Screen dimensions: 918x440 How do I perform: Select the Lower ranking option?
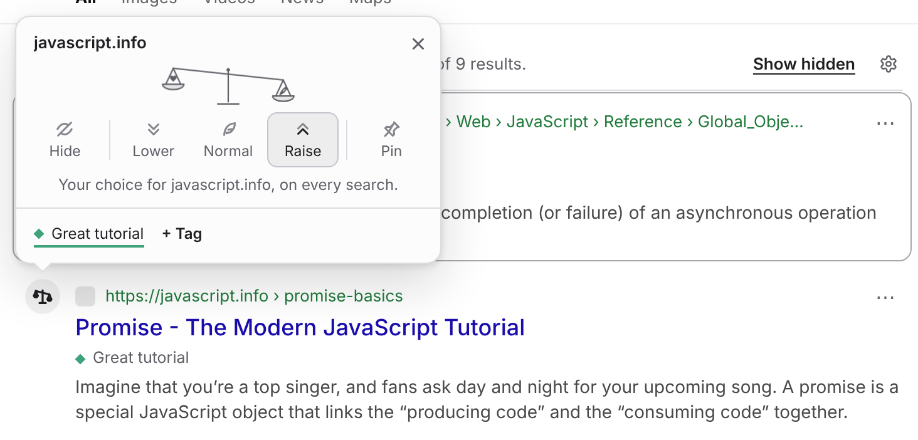(x=154, y=140)
